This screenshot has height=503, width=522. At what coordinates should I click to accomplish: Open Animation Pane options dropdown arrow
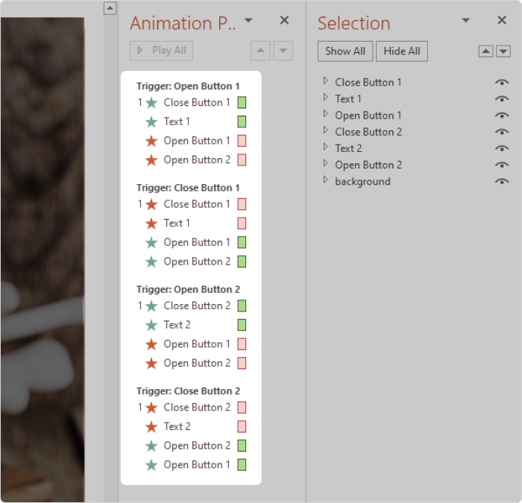(248, 20)
